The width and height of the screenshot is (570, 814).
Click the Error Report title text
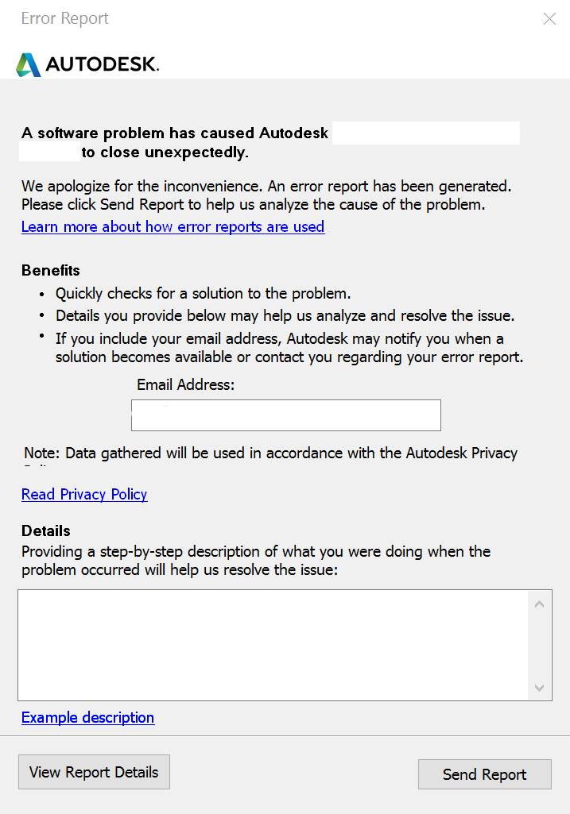click(x=64, y=18)
